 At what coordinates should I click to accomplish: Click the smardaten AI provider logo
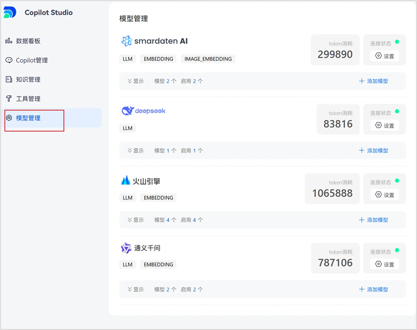[x=127, y=41]
